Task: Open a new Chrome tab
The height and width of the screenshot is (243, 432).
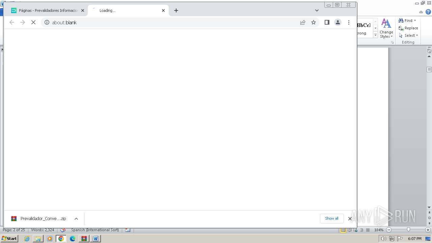Action: tap(176, 10)
